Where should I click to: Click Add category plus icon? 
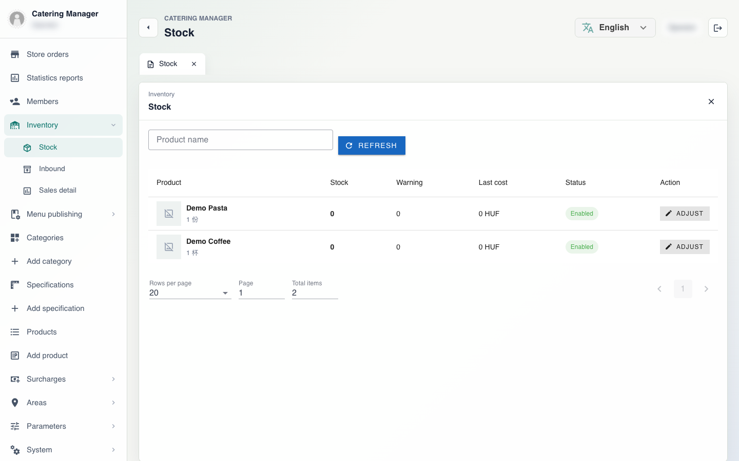15,261
